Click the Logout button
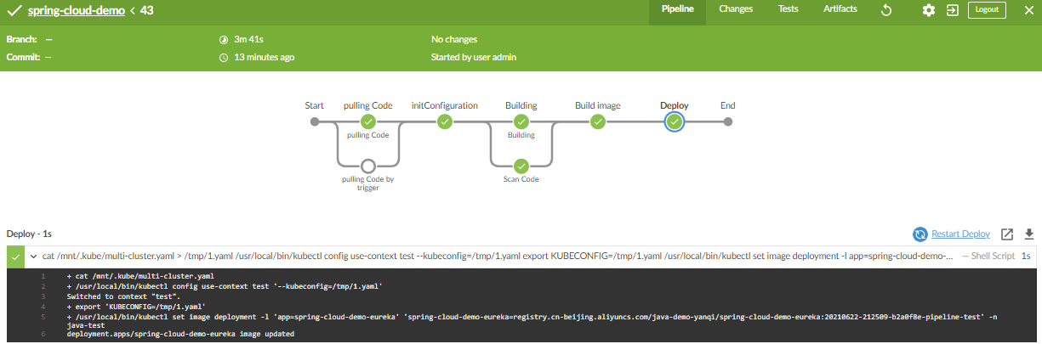This screenshot has height=344, width=1042. (x=987, y=10)
